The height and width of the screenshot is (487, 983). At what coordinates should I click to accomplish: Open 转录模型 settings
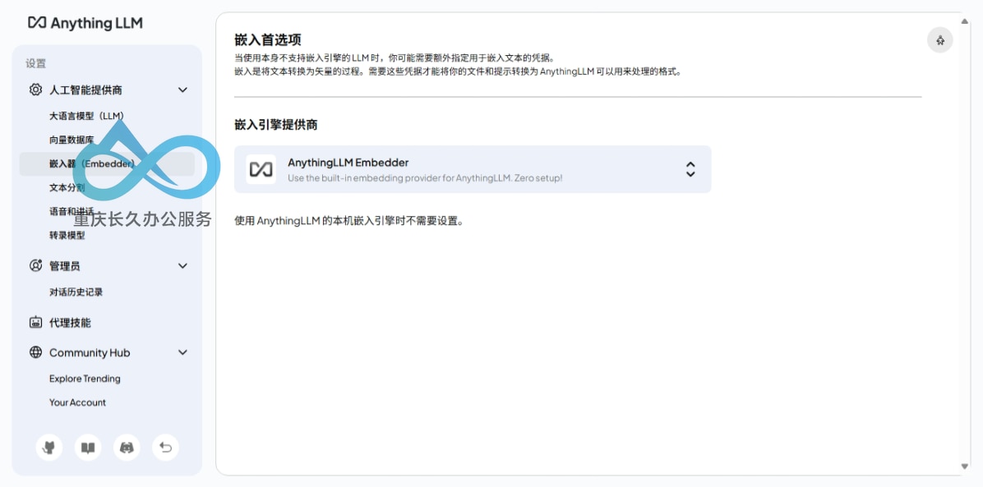click(67, 235)
